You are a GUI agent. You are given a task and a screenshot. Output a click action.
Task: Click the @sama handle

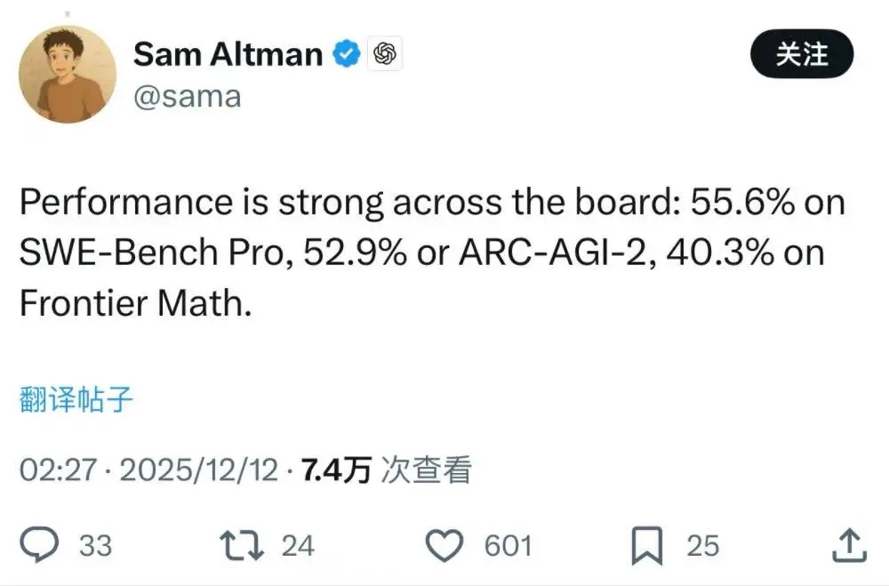(187, 96)
